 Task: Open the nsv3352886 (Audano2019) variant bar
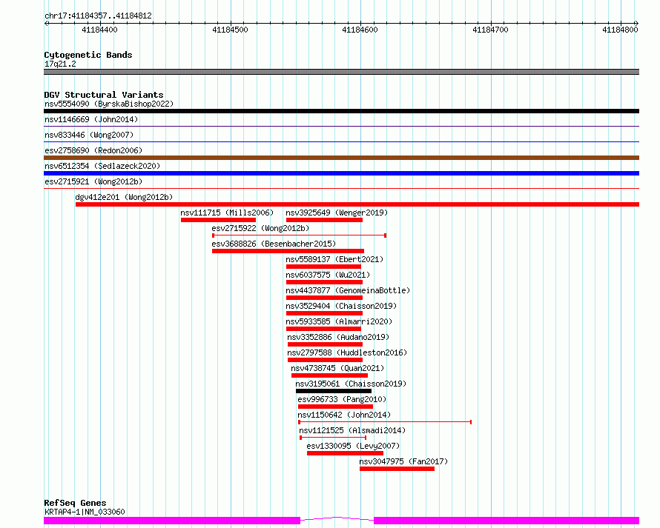click(325, 344)
